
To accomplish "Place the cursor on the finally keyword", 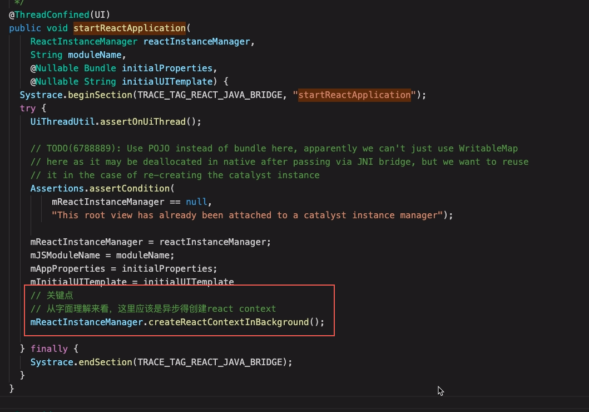I will tap(49, 349).
